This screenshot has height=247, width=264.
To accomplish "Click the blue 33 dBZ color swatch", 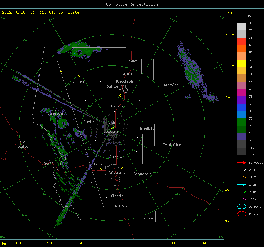I will (x=242, y=107).
